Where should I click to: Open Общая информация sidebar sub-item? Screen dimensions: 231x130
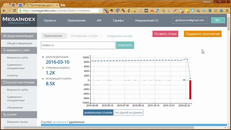point(19,43)
